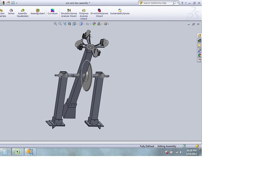Image resolution: width=254 pixels, height=184 pixels.
Task: Open SolidWorks Resources home tab
Action: (x=200, y=35)
